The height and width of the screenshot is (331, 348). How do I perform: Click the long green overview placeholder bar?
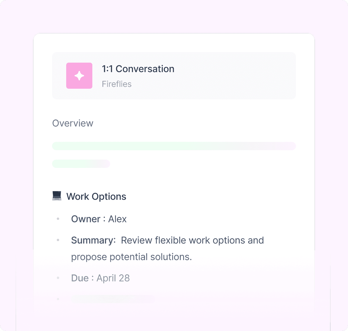(174, 146)
